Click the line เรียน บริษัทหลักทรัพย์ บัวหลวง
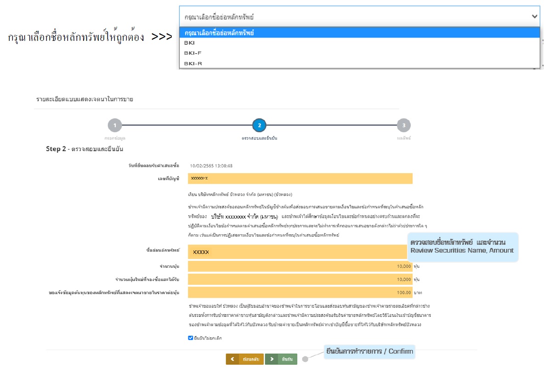This screenshot has height=372, width=554. tap(241, 194)
